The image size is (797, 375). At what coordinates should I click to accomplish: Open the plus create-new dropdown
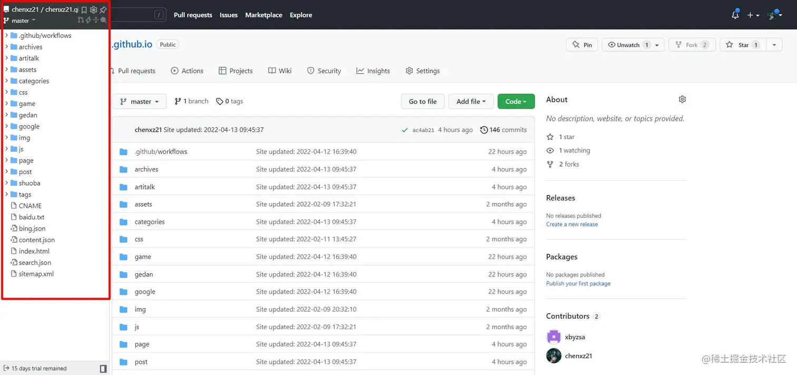pos(753,15)
